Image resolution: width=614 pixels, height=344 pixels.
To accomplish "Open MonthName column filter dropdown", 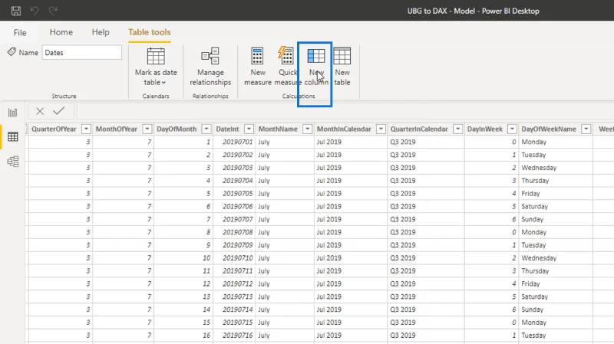I will (308, 129).
